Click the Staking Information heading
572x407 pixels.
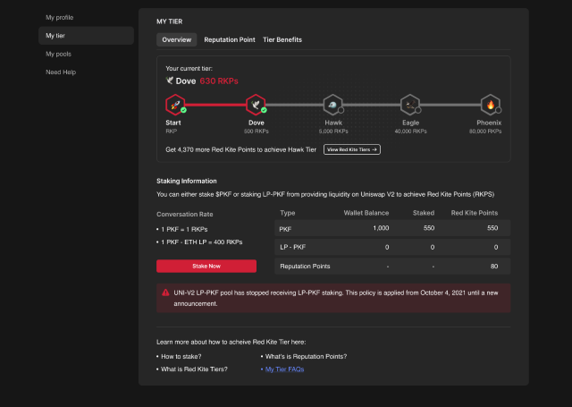point(187,181)
